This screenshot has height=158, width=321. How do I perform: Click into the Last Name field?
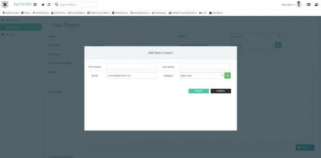tap(205, 67)
